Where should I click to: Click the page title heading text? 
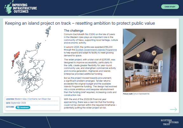click(x=80, y=23)
